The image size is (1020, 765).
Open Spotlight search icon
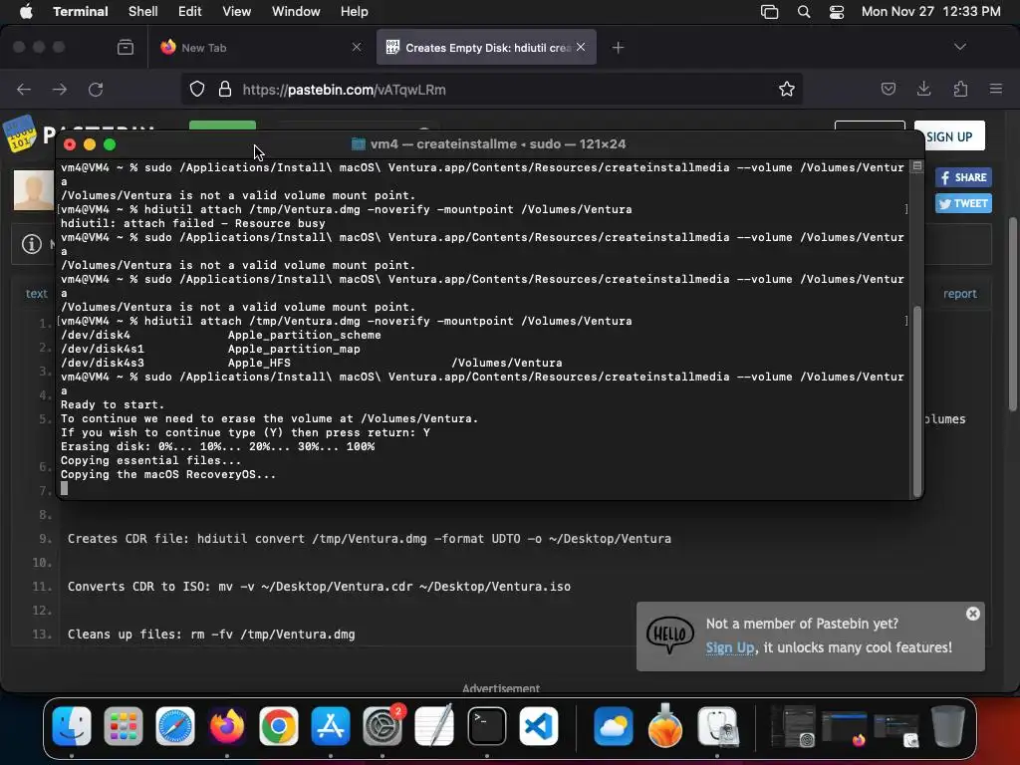pos(804,12)
